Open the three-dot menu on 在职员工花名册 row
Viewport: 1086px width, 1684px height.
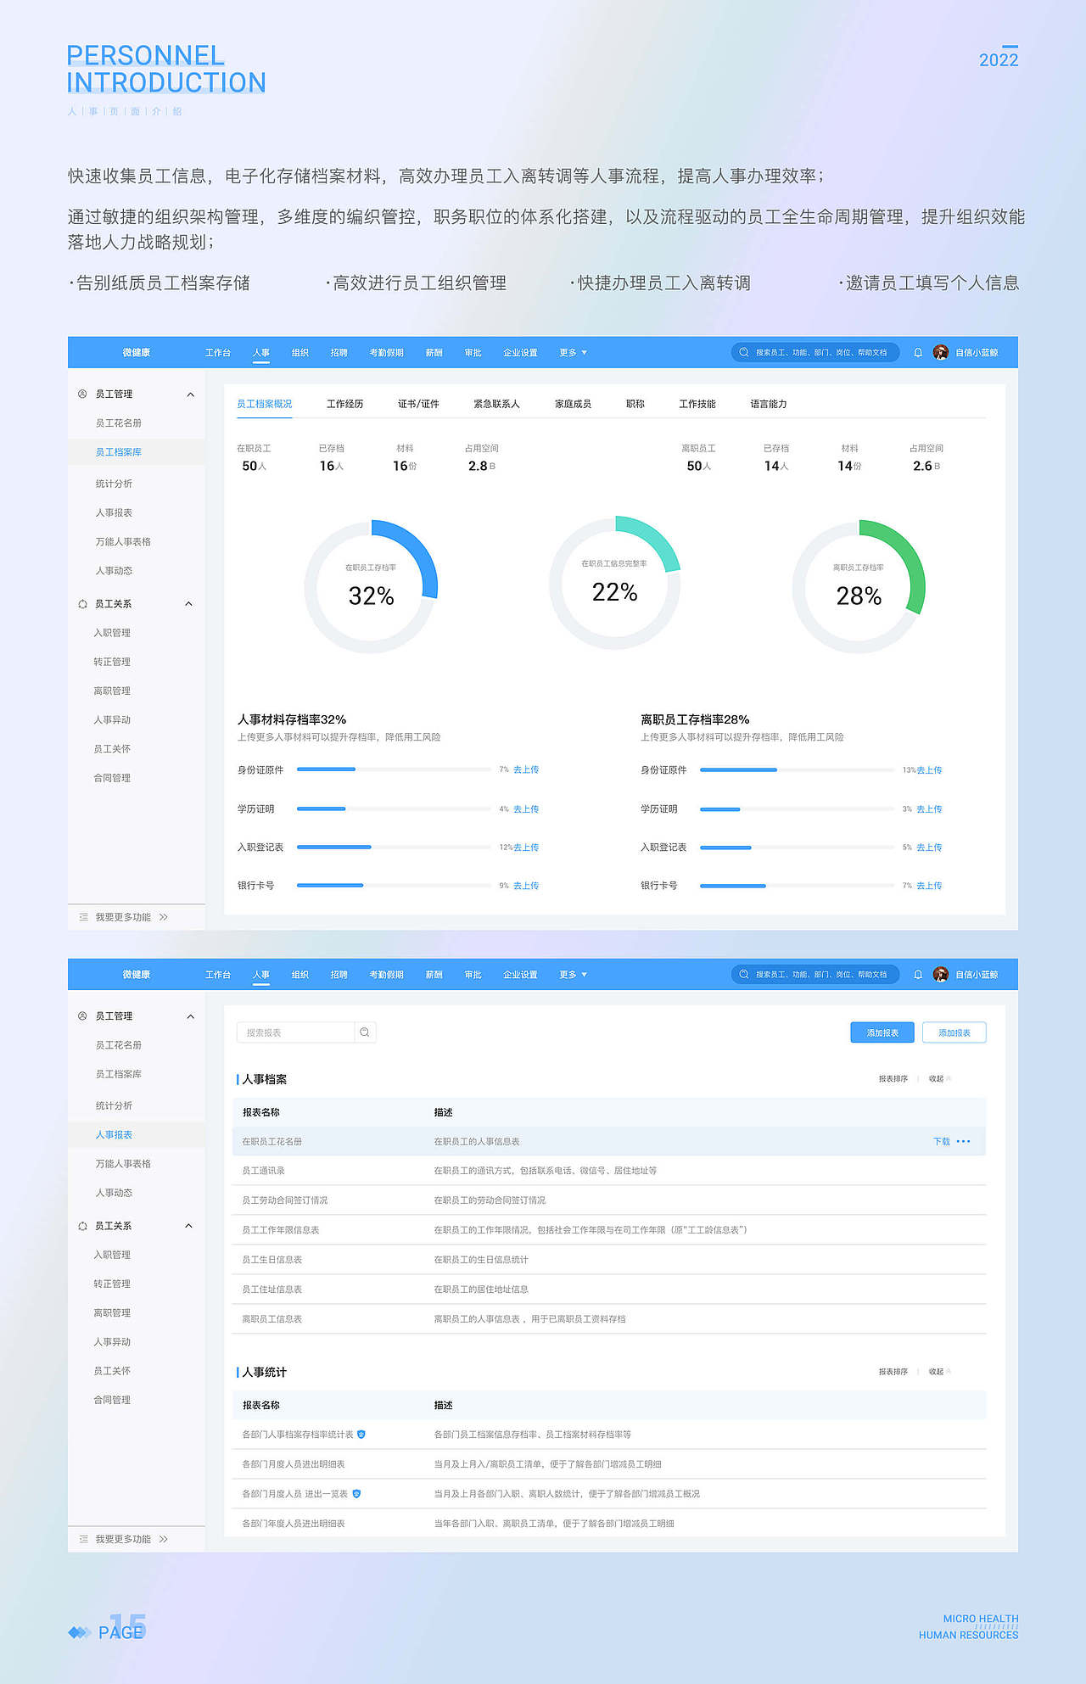pyautogui.click(x=963, y=1141)
